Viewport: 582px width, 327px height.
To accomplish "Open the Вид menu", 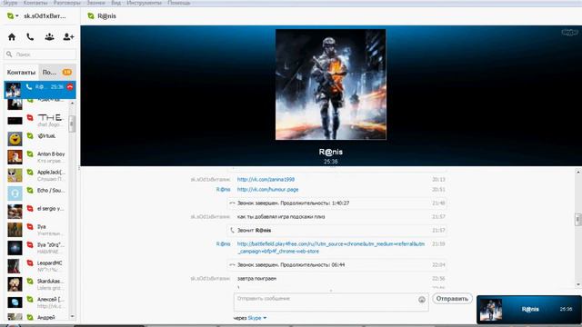I will click(115, 3).
